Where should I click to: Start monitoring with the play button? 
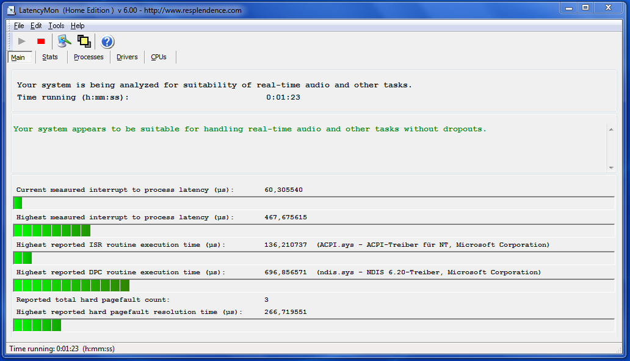pyautogui.click(x=22, y=42)
